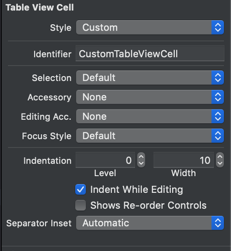Viewport: 231px width, 251px height.
Task: Click the Indentation Width field showing 10
Action: (x=184, y=160)
